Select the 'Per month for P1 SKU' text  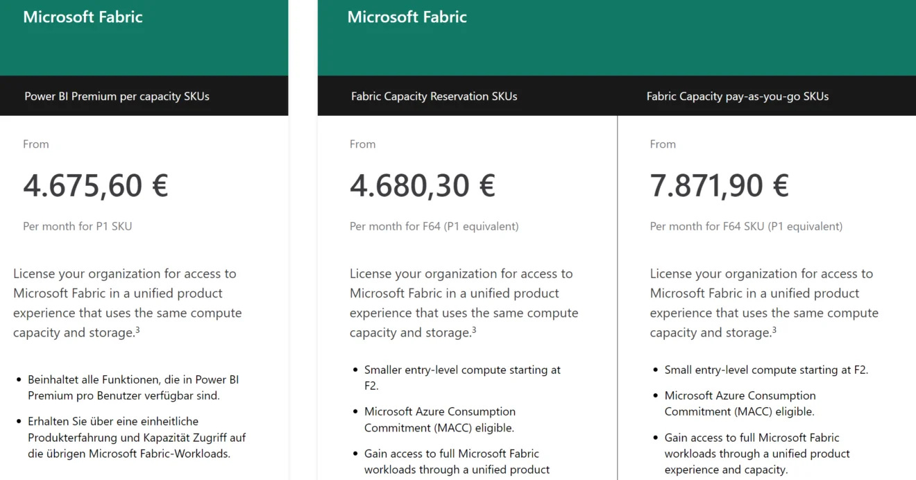coord(77,226)
